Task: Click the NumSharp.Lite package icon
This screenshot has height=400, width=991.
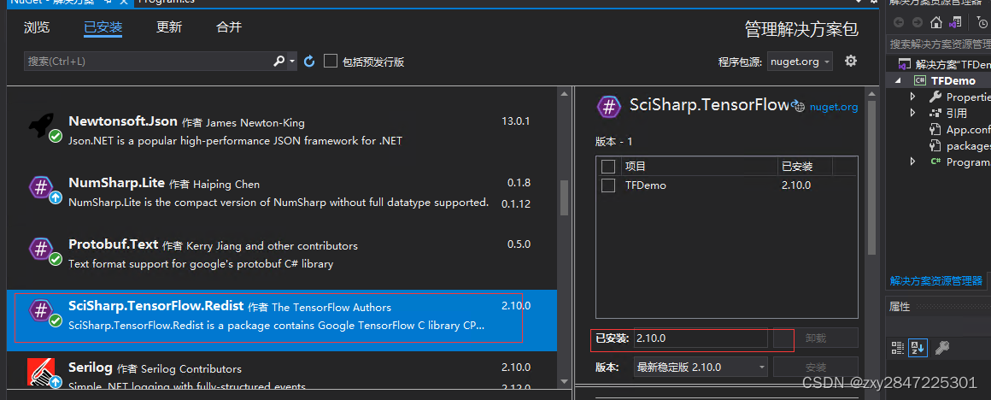Action: point(43,188)
